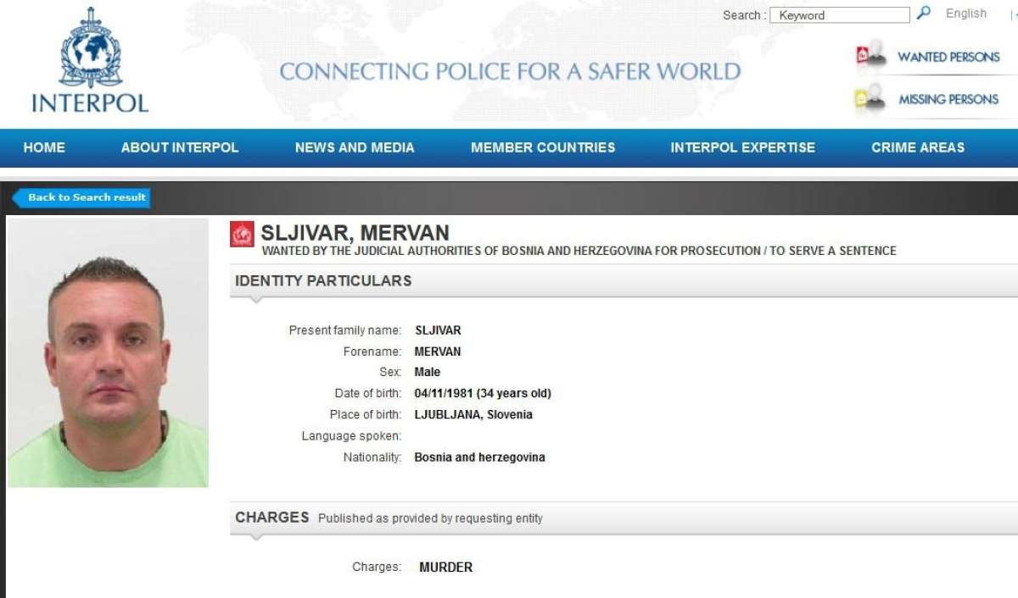Click the slogan Connecting Police for a Safer World
The image size is (1018, 598).
pyautogui.click(x=510, y=72)
